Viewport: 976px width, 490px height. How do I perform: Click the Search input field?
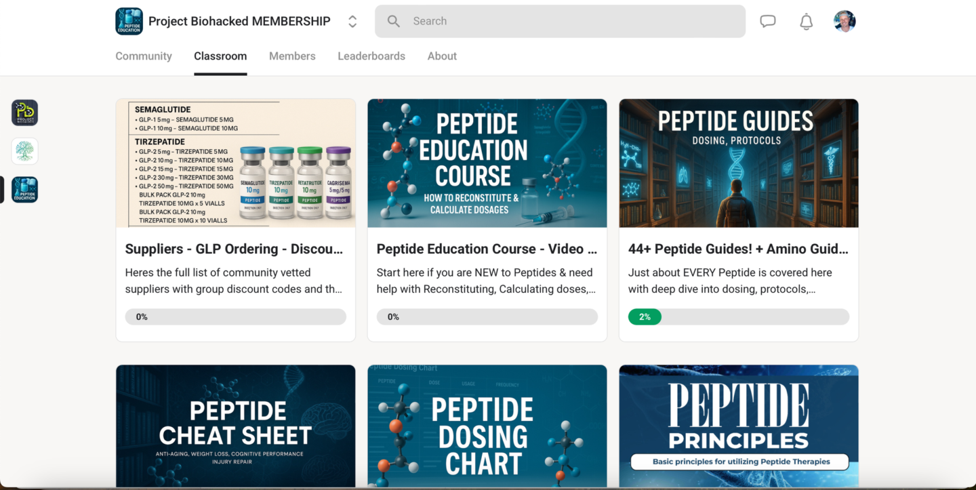(x=560, y=21)
